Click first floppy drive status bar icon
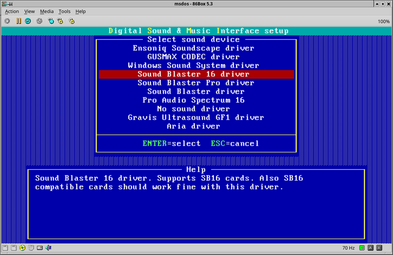393x255 pixels. point(5,248)
